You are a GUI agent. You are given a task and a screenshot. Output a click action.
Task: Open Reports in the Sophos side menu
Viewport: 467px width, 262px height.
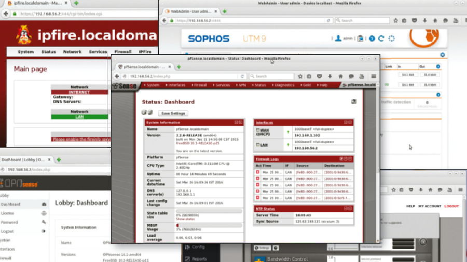point(201,259)
